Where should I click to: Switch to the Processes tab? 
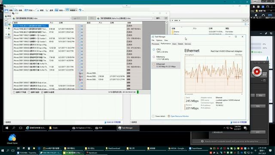(x=156, y=44)
